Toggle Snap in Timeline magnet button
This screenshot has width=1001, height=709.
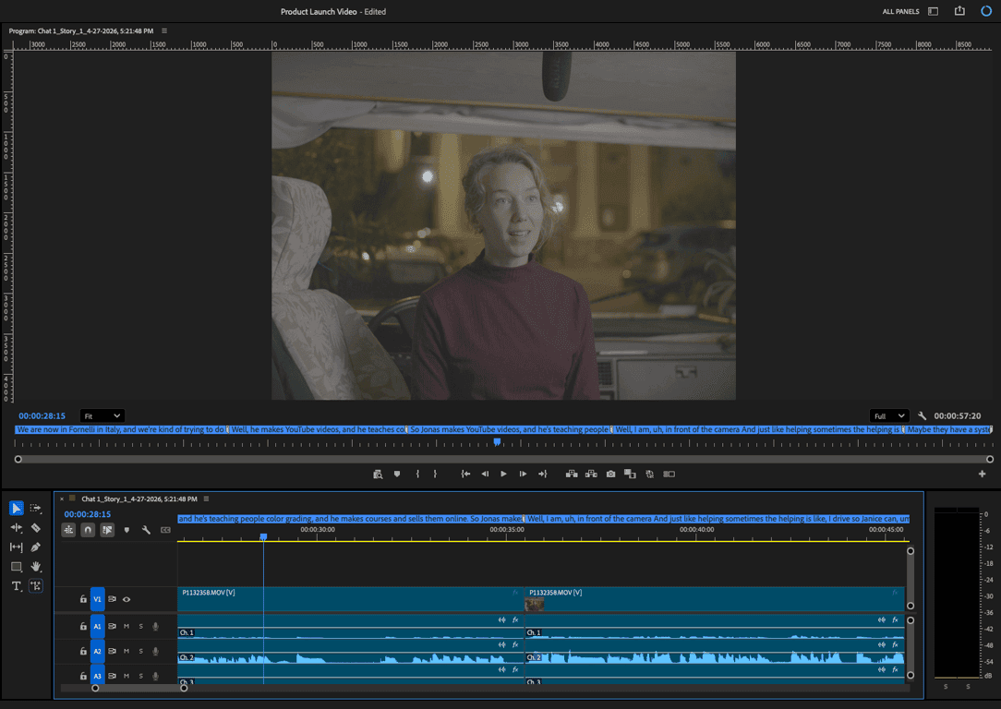pos(88,530)
